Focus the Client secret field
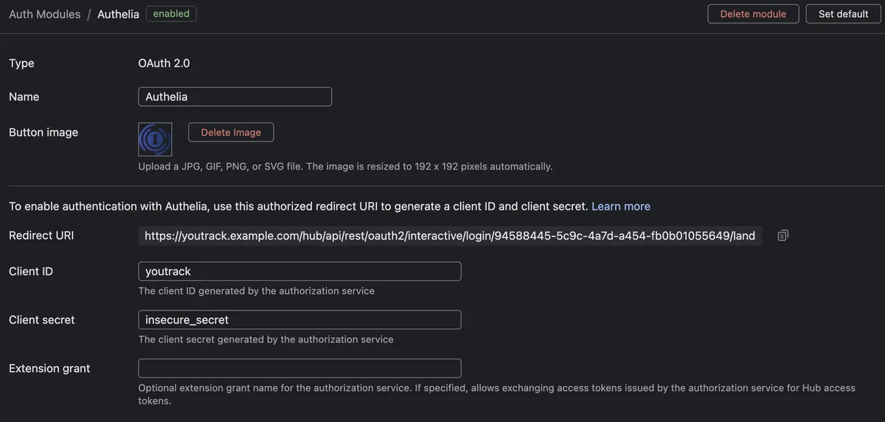This screenshot has height=422, width=885. pyautogui.click(x=299, y=319)
